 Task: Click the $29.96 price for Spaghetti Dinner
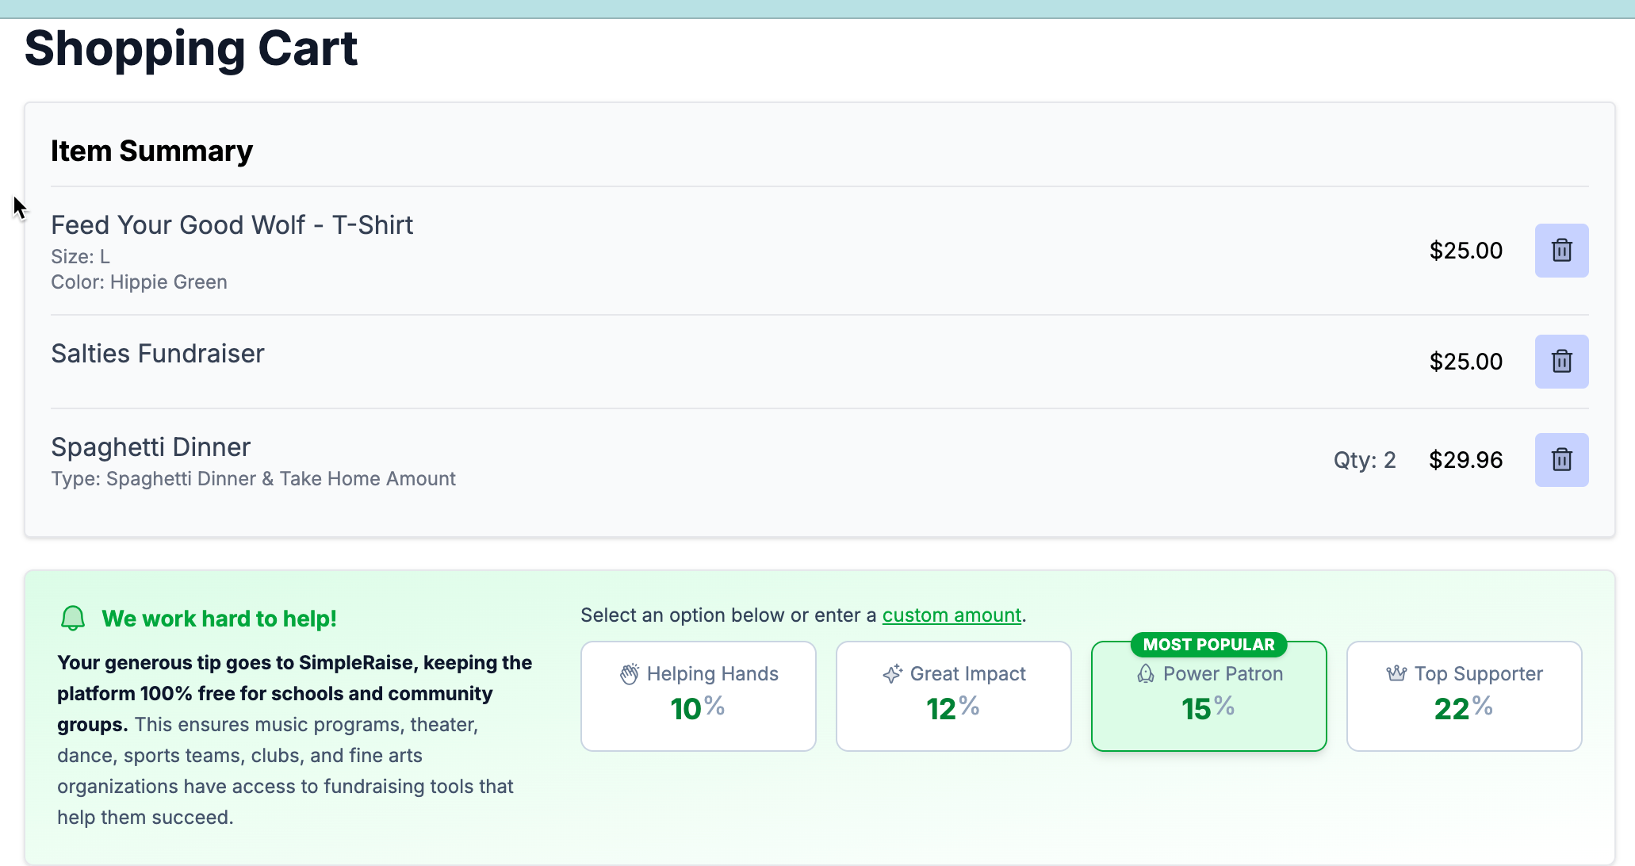[1465, 460]
